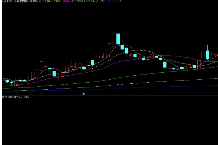Open the main chart indicator settings gear
The width and height of the screenshot is (218, 145).
coord(31,1)
